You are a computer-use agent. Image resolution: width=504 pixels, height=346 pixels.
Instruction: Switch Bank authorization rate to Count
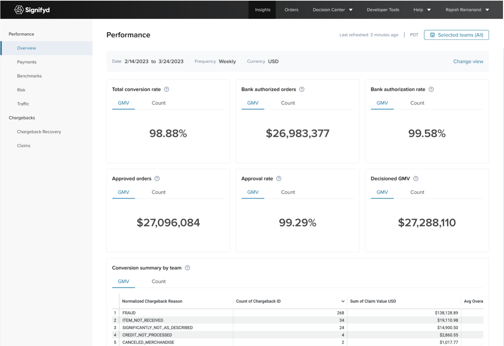(x=417, y=103)
